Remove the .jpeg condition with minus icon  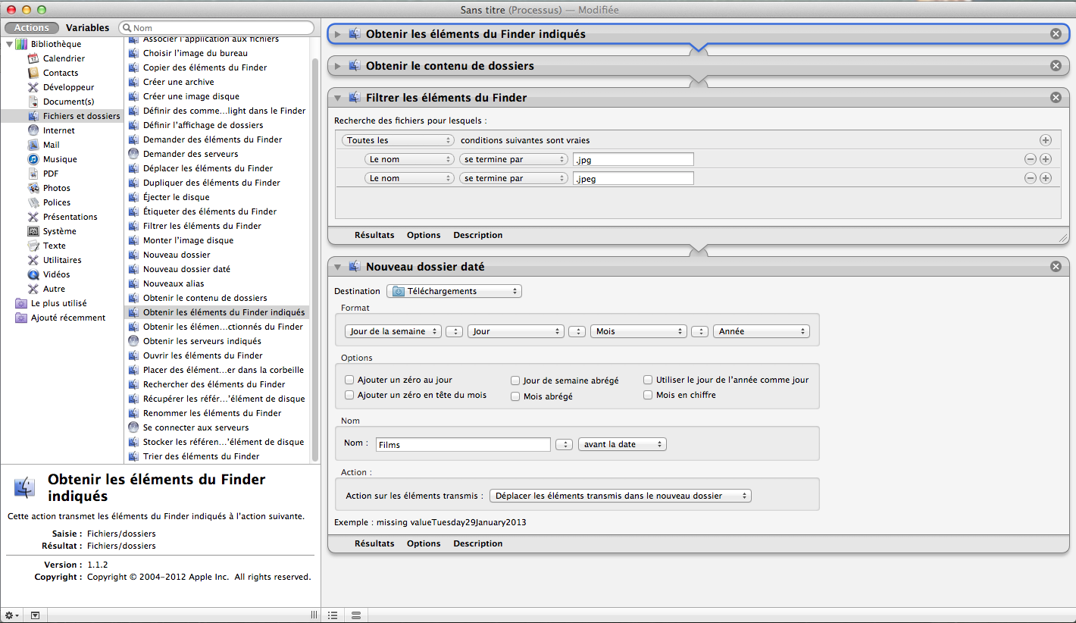pos(1030,178)
